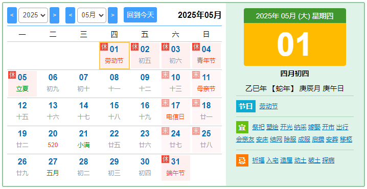Select May 03 初六 date cell
This screenshot has width=367, height=189.
[x=175, y=56]
